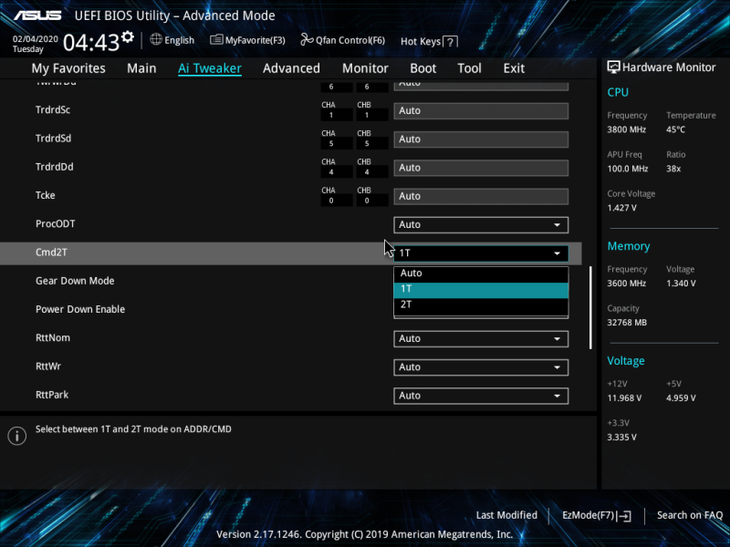
Task: Click the Qfan Control fan icon
Action: [x=307, y=39]
